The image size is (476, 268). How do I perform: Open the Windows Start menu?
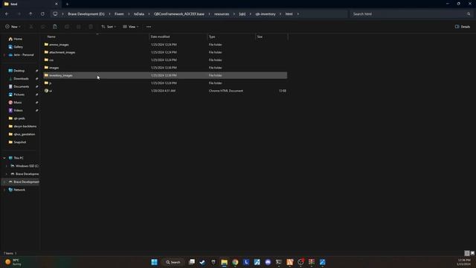154,262
